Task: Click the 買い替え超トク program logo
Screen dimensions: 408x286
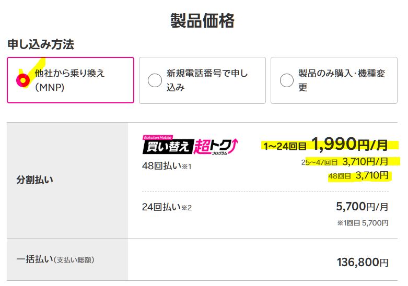Action: click(x=190, y=146)
